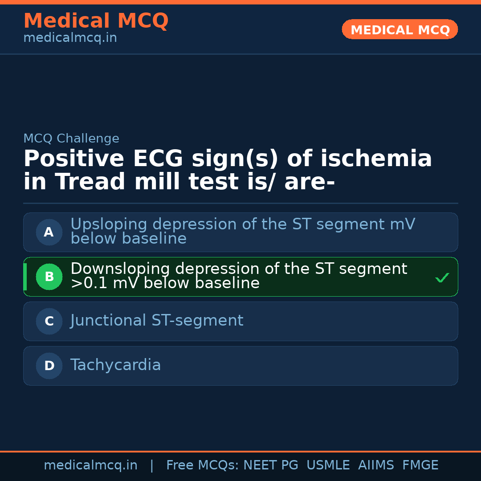Image resolution: width=481 pixels, height=481 pixels.
Task: Click the Positive ECG sign(s) question heading
Action: coord(227,171)
